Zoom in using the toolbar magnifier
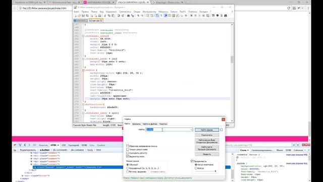The width and height of the screenshot is (323, 182). [x=138, y=16]
